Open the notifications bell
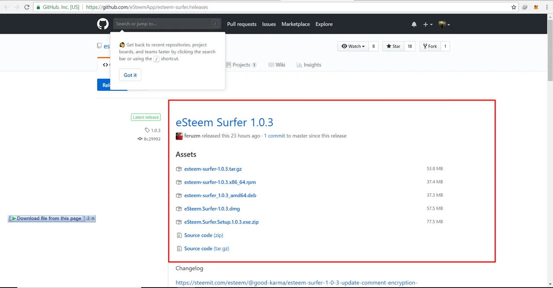Viewport: 553px width, 288px height. tap(414, 24)
